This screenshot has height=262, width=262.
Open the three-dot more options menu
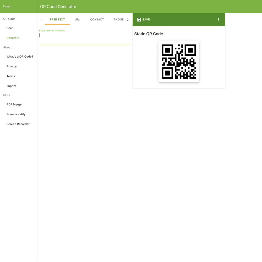tap(219, 20)
